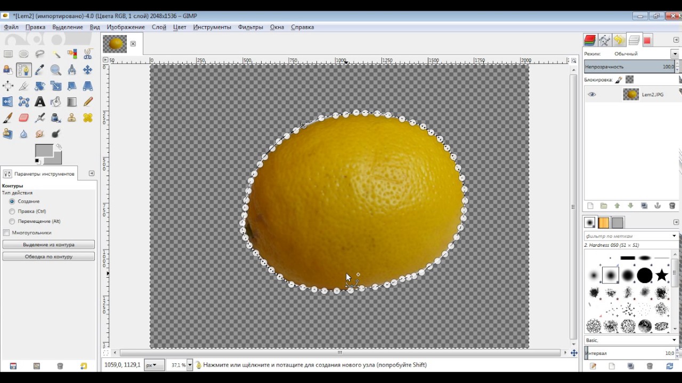The image size is (682, 383).
Task: Open the 'Режим' blend mode dropdown
Action: click(x=675, y=54)
